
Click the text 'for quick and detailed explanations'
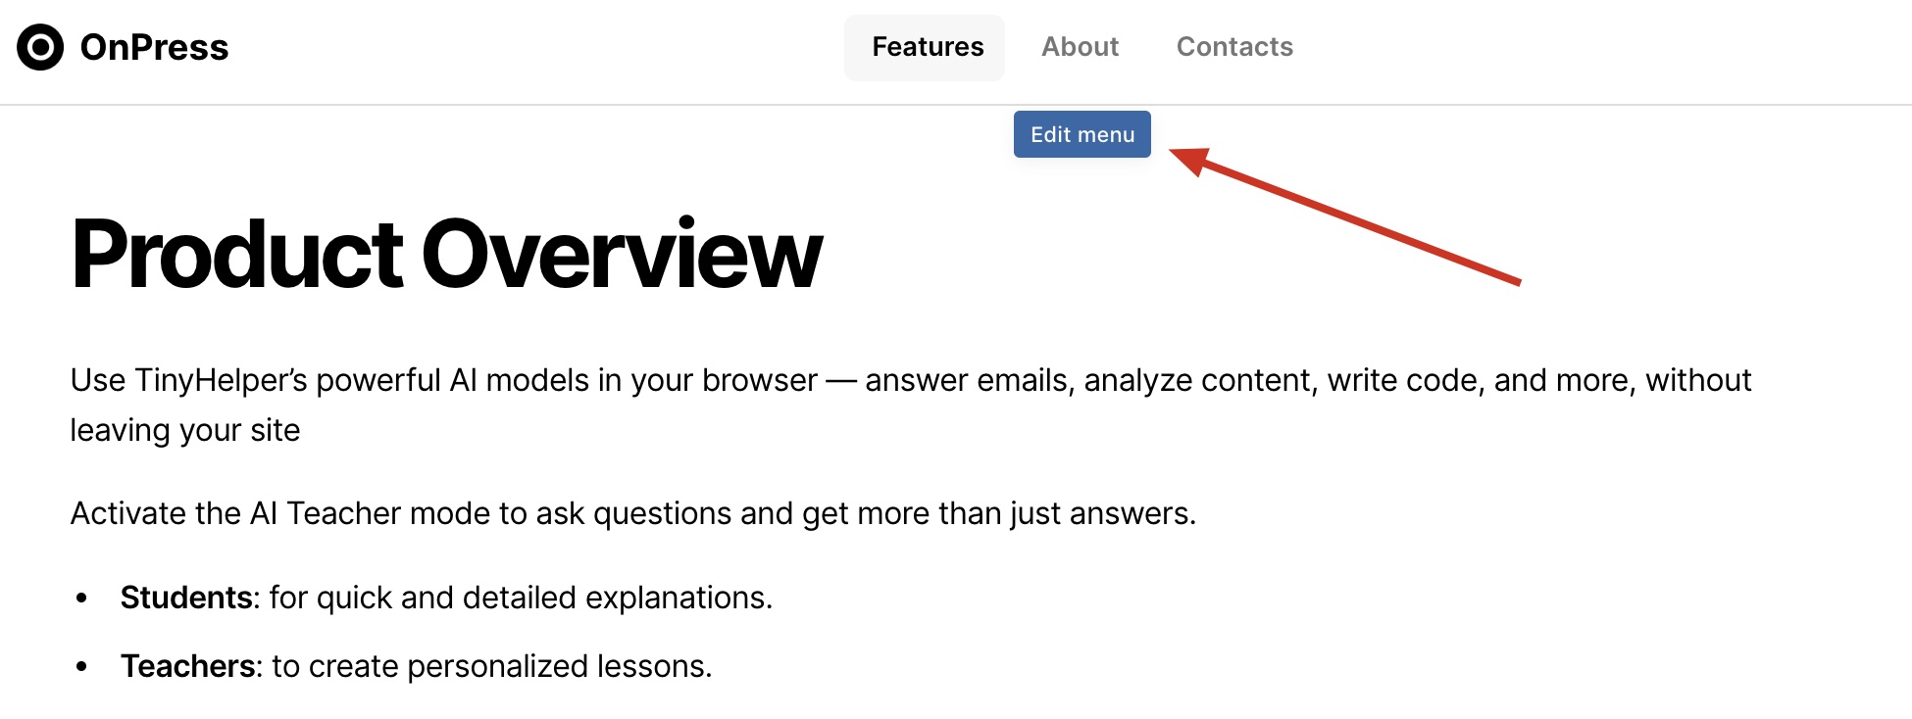pos(520,598)
